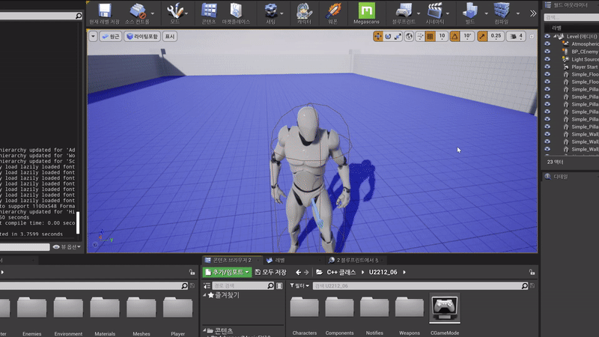Screen dimensions: 599x337
Task: Click the lock icon on Content Browser 2
Action: [532, 272]
